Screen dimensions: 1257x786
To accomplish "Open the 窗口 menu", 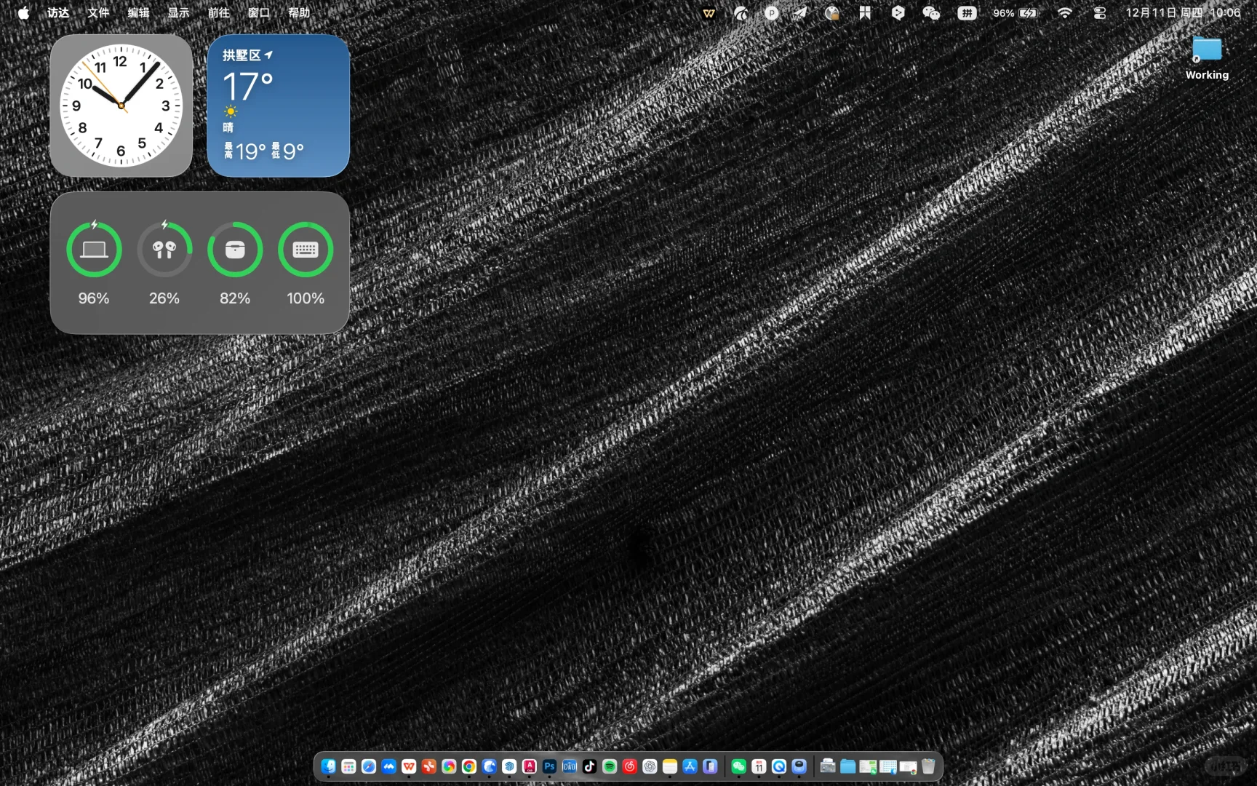I will point(259,13).
